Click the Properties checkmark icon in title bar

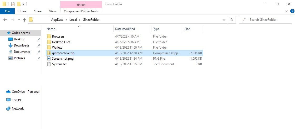tap(13, 4)
